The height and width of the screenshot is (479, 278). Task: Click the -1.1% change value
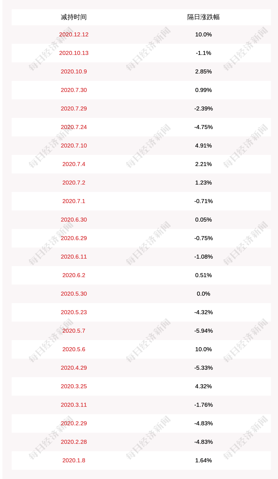[203, 53]
